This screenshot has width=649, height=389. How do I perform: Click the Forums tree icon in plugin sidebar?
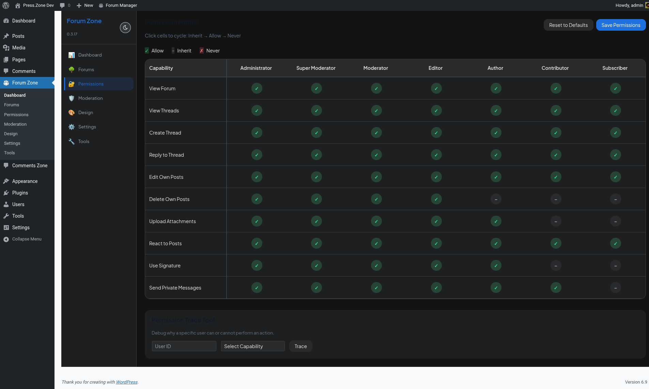coord(72,69)
